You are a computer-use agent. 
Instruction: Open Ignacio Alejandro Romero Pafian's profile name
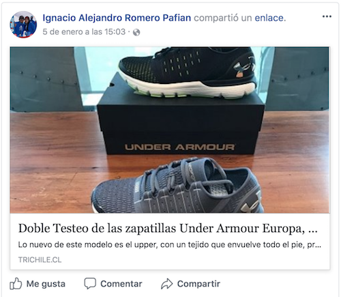point(117,18)
